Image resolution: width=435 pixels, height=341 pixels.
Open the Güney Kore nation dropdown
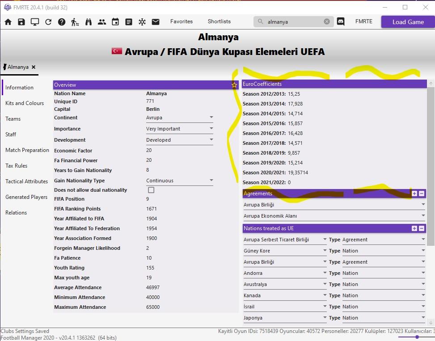(x=285, y=251)
